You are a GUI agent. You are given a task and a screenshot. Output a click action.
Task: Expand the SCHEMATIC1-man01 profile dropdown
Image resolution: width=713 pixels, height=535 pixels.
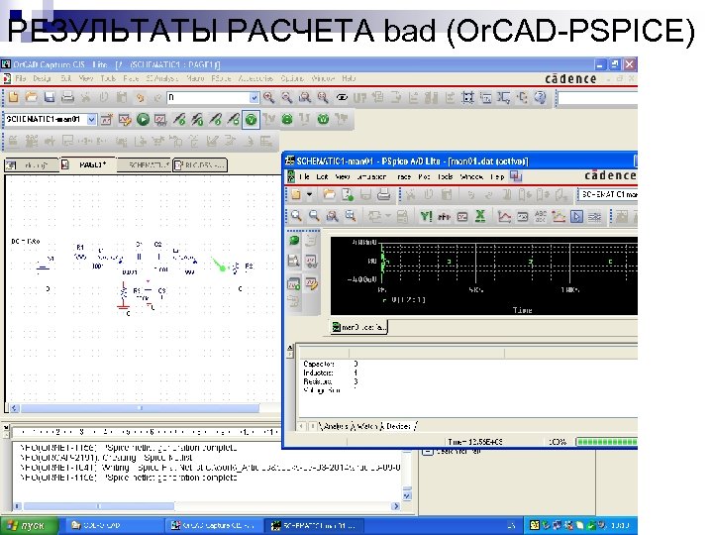tap(91, 120)
